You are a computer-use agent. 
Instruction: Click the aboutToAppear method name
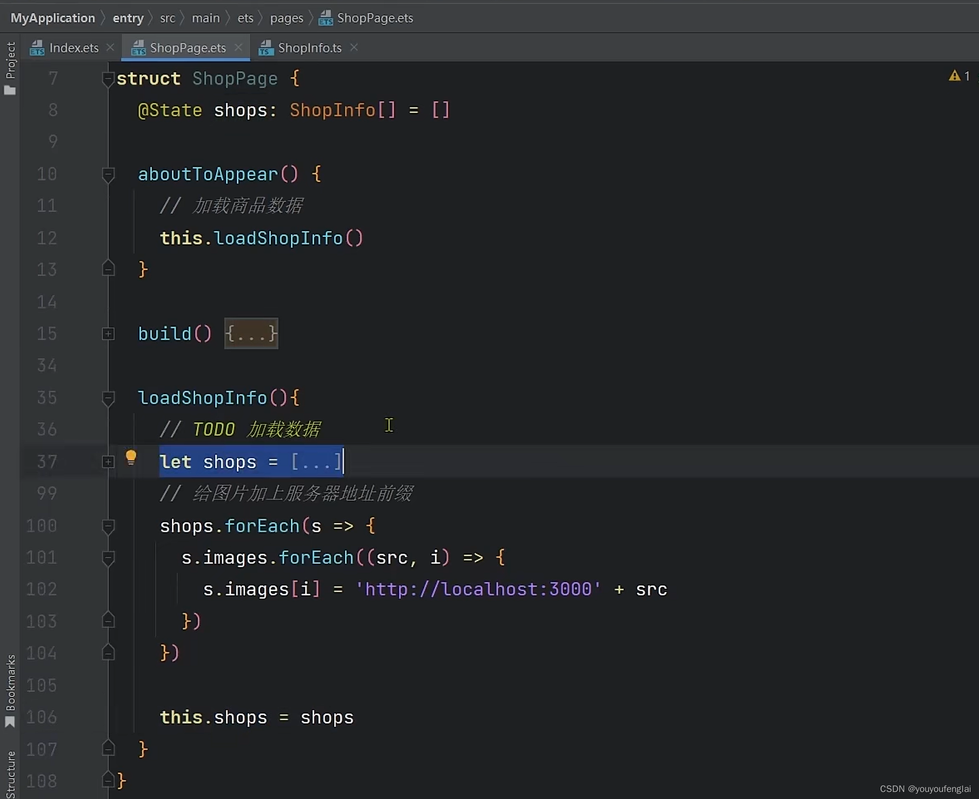tap(208, 174)
